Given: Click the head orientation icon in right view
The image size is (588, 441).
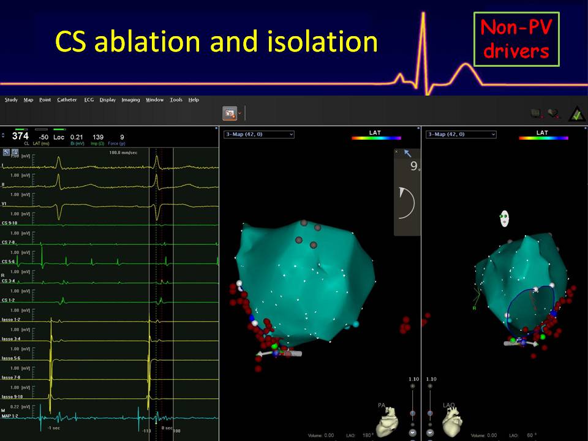Looking at the screenshot, I should [503, 220].
